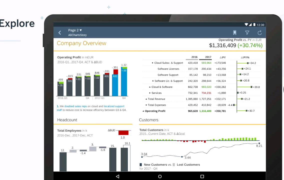Expand the Total Expenses row

[146, 105]
